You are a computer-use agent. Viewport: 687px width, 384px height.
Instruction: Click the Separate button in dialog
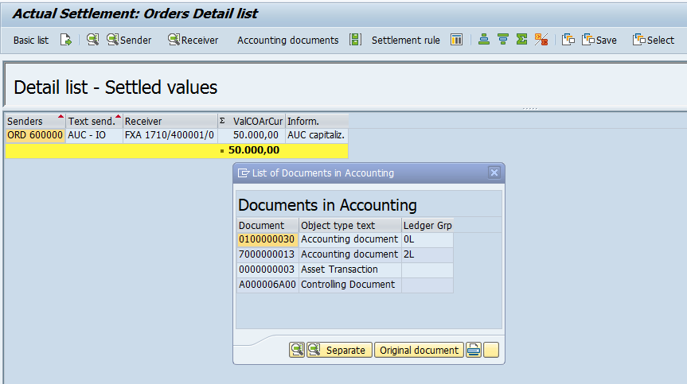click(x=339, y=350)
